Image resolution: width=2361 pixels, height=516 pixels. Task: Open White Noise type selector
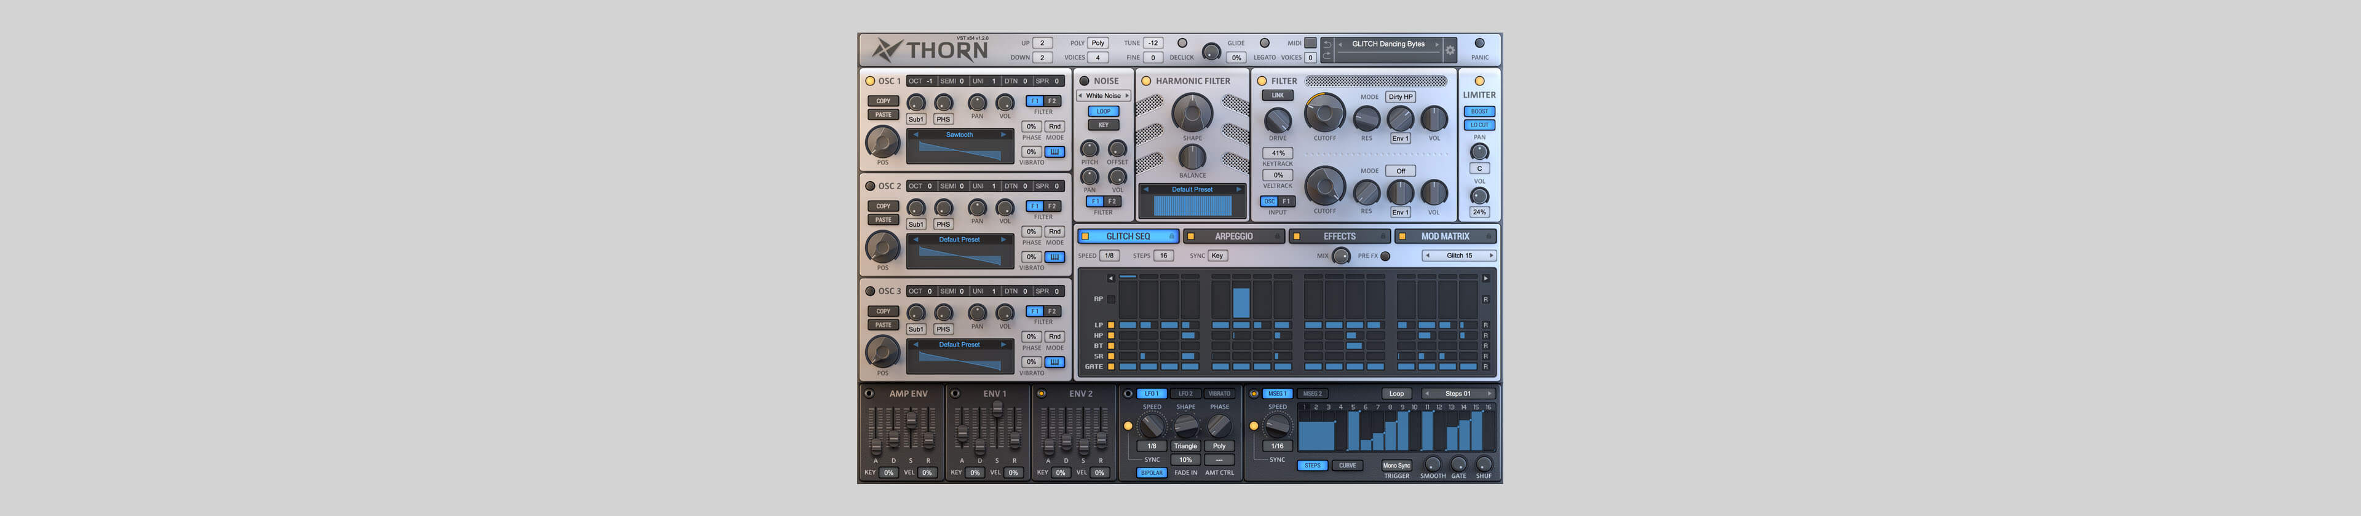click(x=1104, y=96)
